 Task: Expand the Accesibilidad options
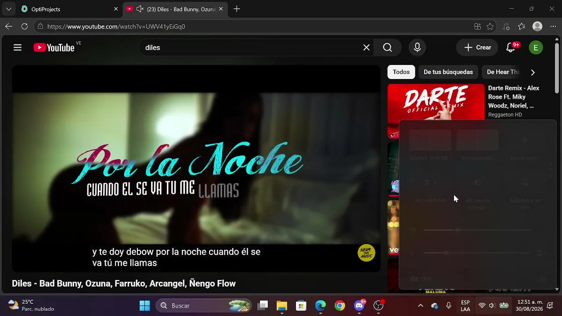(x=430, y=183)
